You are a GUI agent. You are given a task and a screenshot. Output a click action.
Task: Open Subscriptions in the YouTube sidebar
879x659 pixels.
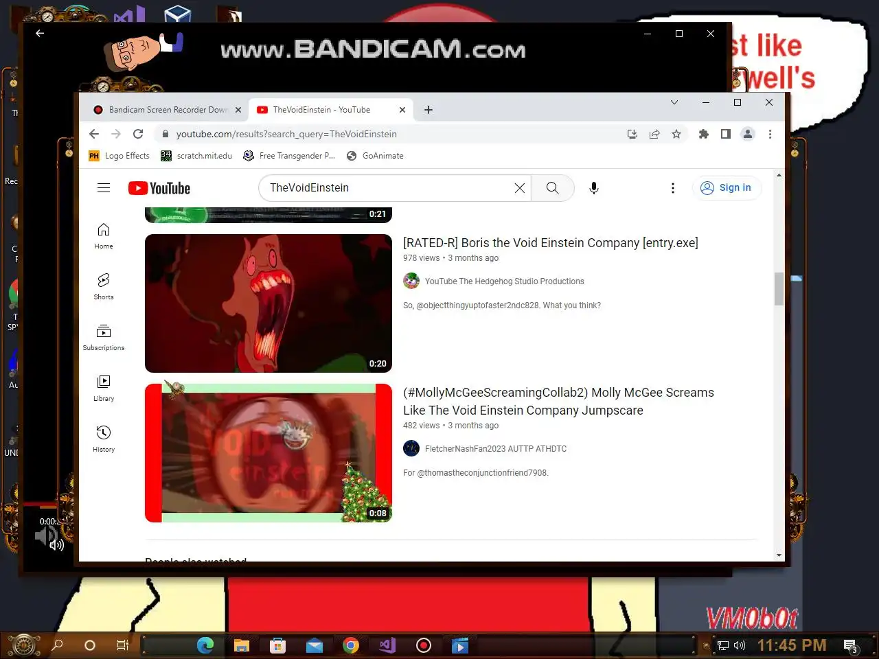click(104, 338)
